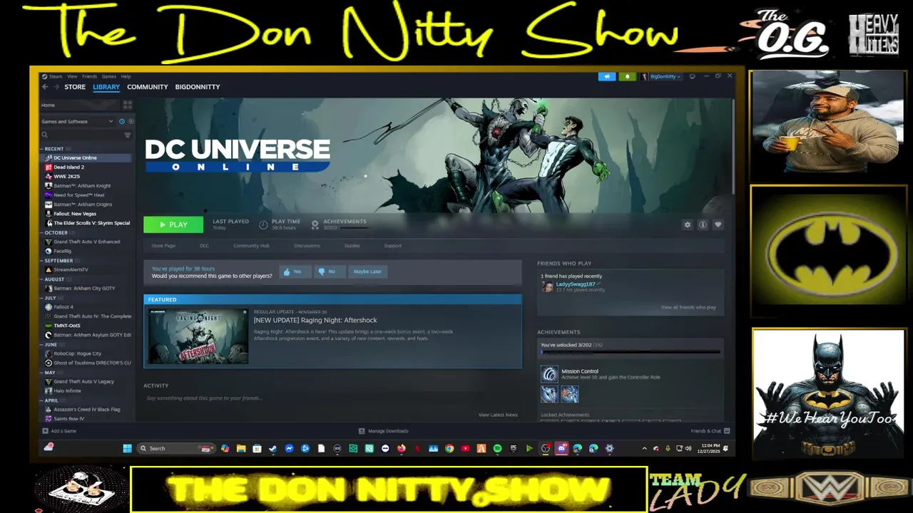Image resolution: width=913 pixels, height=513 pixels.
Task: Switch to Big Picture mode via monitor icon
Action: pyautogui.click(x=692, y=76)
